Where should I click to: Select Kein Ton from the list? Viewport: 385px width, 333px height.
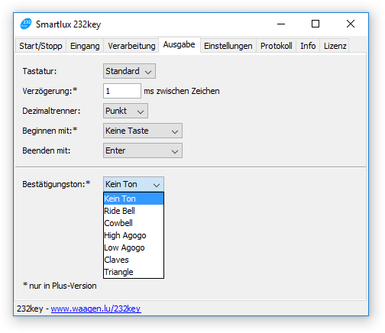134,199
